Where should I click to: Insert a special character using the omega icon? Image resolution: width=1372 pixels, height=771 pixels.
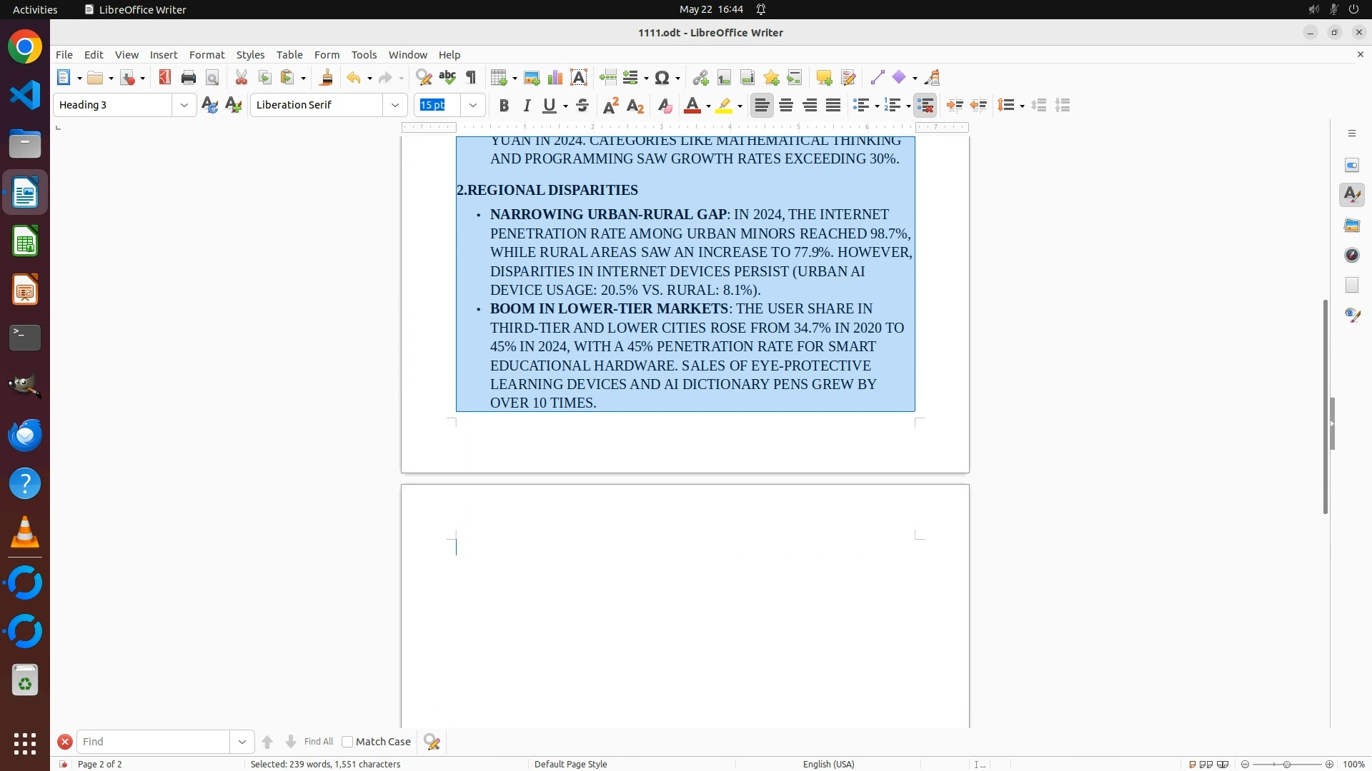(662, 78)
